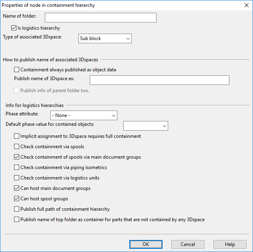Click the Name of folder text field

coord(100,18)
